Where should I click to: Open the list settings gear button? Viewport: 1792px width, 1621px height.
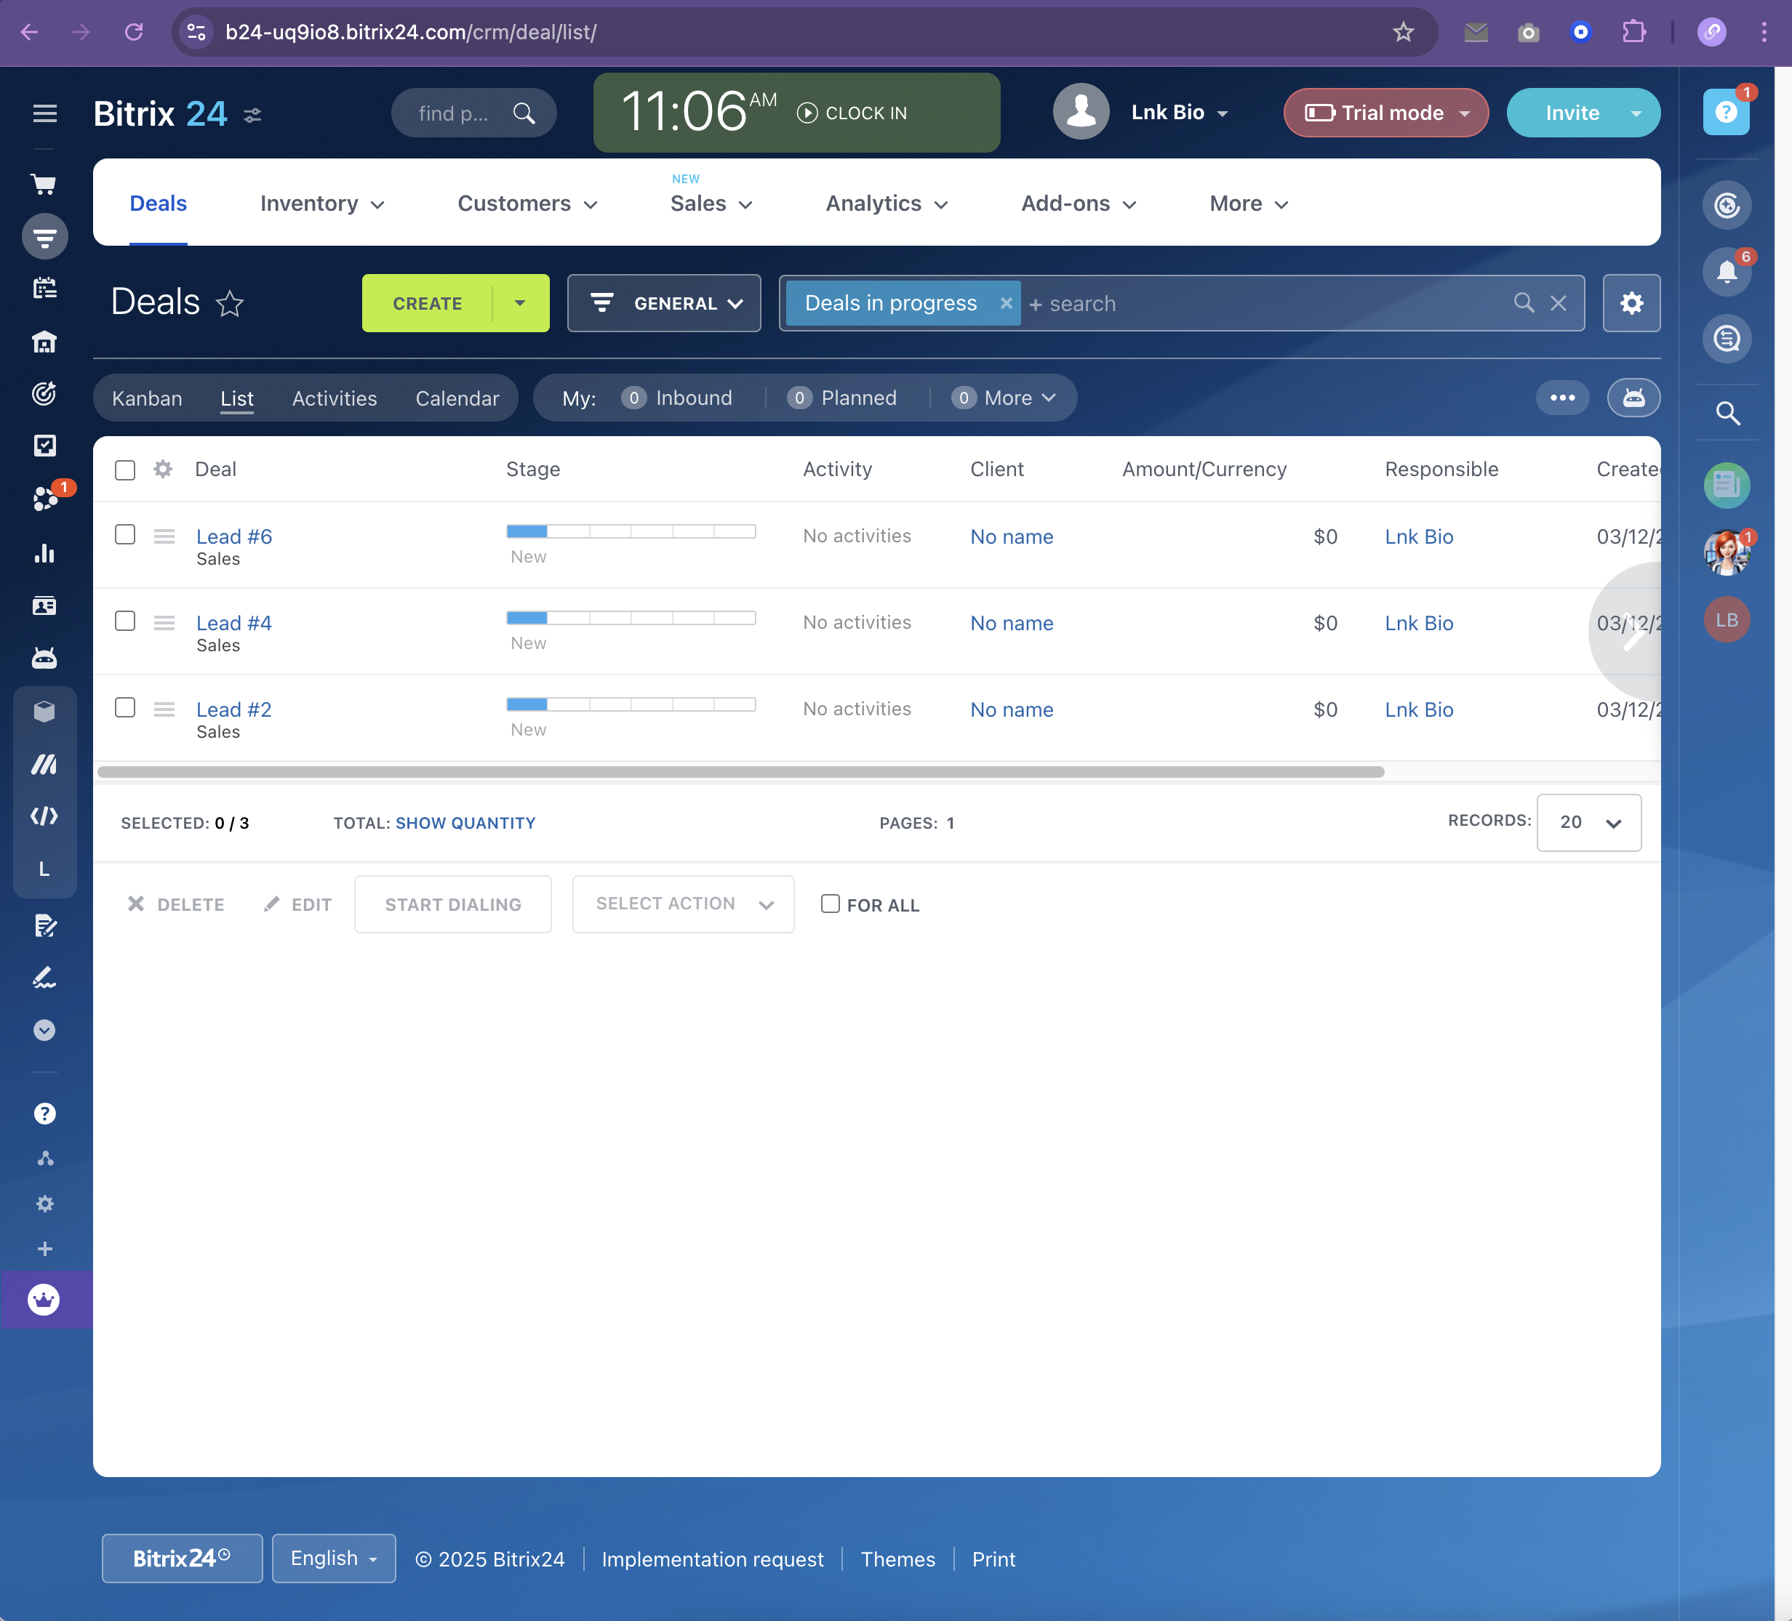[1631, 303]
